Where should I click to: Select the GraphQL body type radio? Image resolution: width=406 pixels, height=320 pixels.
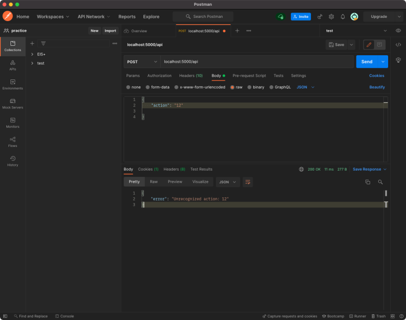coord(272,87)
